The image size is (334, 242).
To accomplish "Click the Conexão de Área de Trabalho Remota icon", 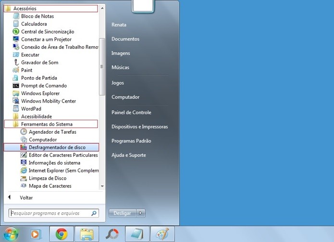I will 16,47.
